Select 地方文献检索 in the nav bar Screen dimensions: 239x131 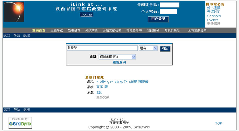click(x=197, y=31)
